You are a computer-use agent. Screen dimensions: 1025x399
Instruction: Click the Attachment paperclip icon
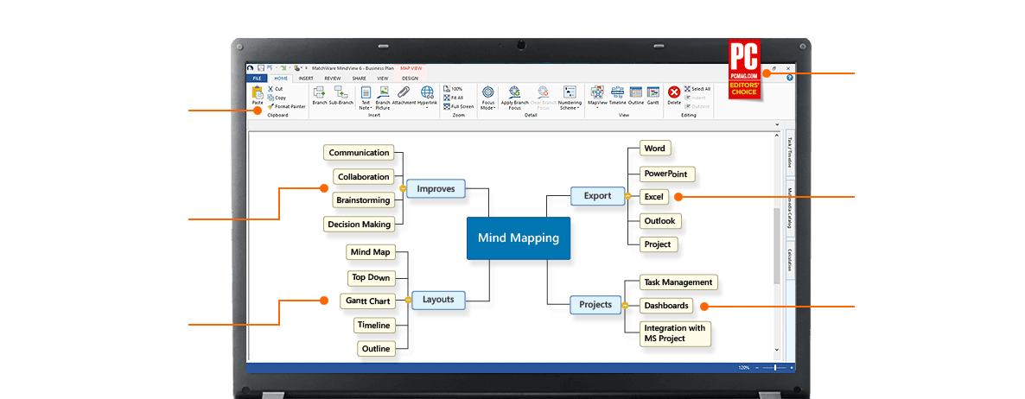tap(404, 92)
